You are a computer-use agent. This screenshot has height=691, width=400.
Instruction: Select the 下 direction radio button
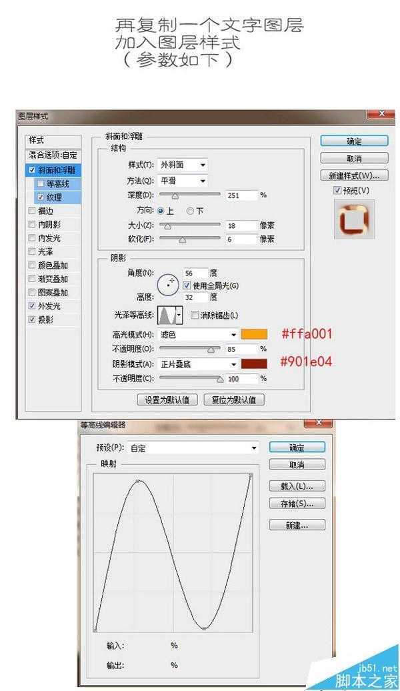point(190,211)
